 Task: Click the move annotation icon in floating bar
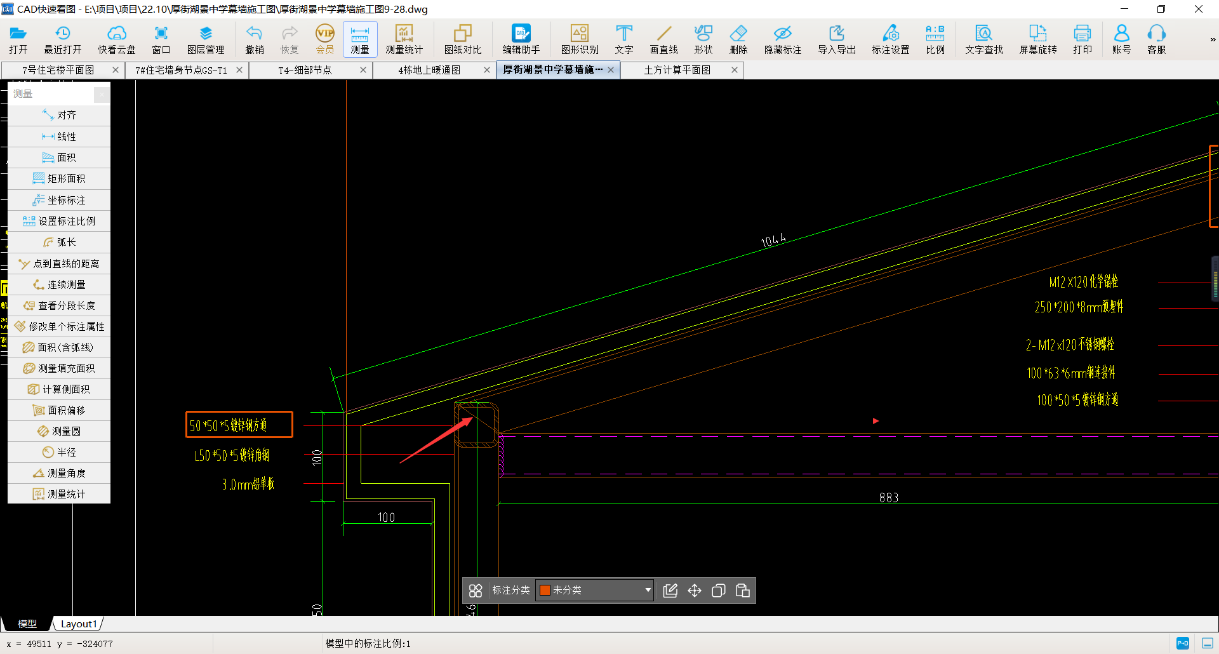695,591
